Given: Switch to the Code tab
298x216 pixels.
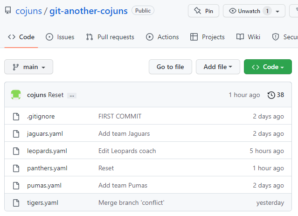Looking at the screenshot, I should point(21,37).
